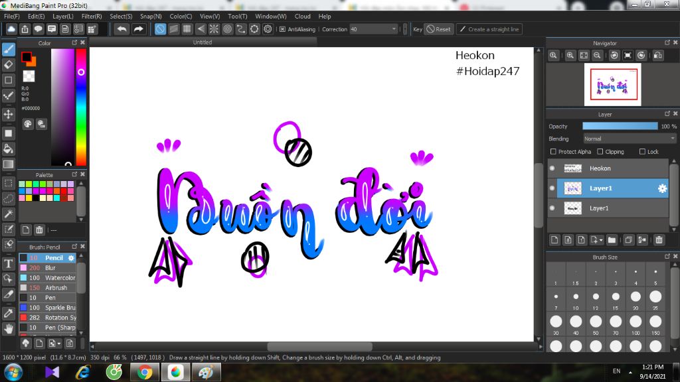Adjust the layer Opacity slider
Image resolution: width=680 pixels, height=382 pixels.
620,126
